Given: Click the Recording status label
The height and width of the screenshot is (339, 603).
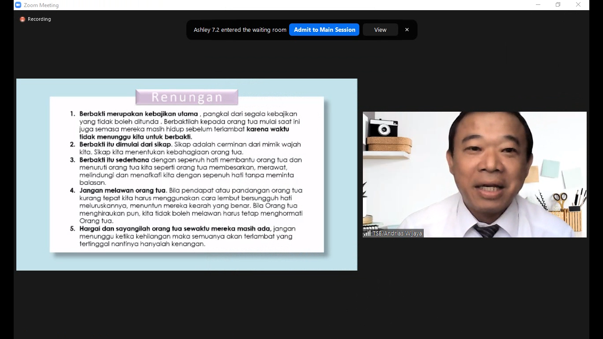Looking at the screenshot, I should 39,19.
